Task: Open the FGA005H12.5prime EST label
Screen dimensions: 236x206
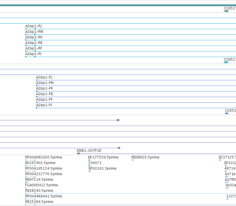Action: point(42,185)
